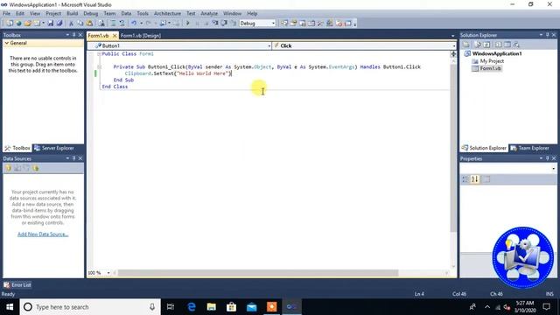Screen dimensions: 560x315
Task: Open the Windows Start menu
Action: 10,307
